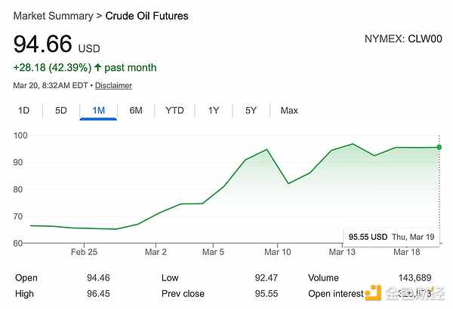The image size is (453, 309).
Task: Open the 6M range tab
Action: 136,111
